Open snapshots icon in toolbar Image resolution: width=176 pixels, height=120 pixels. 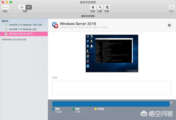click(107, 7)
